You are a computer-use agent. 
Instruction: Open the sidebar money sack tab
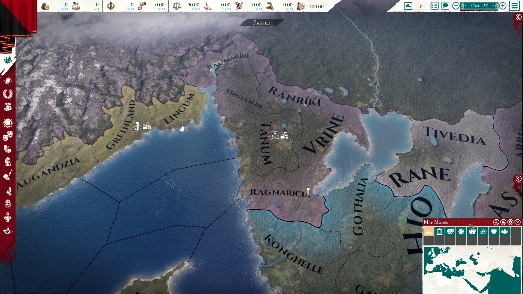[8, 107]
